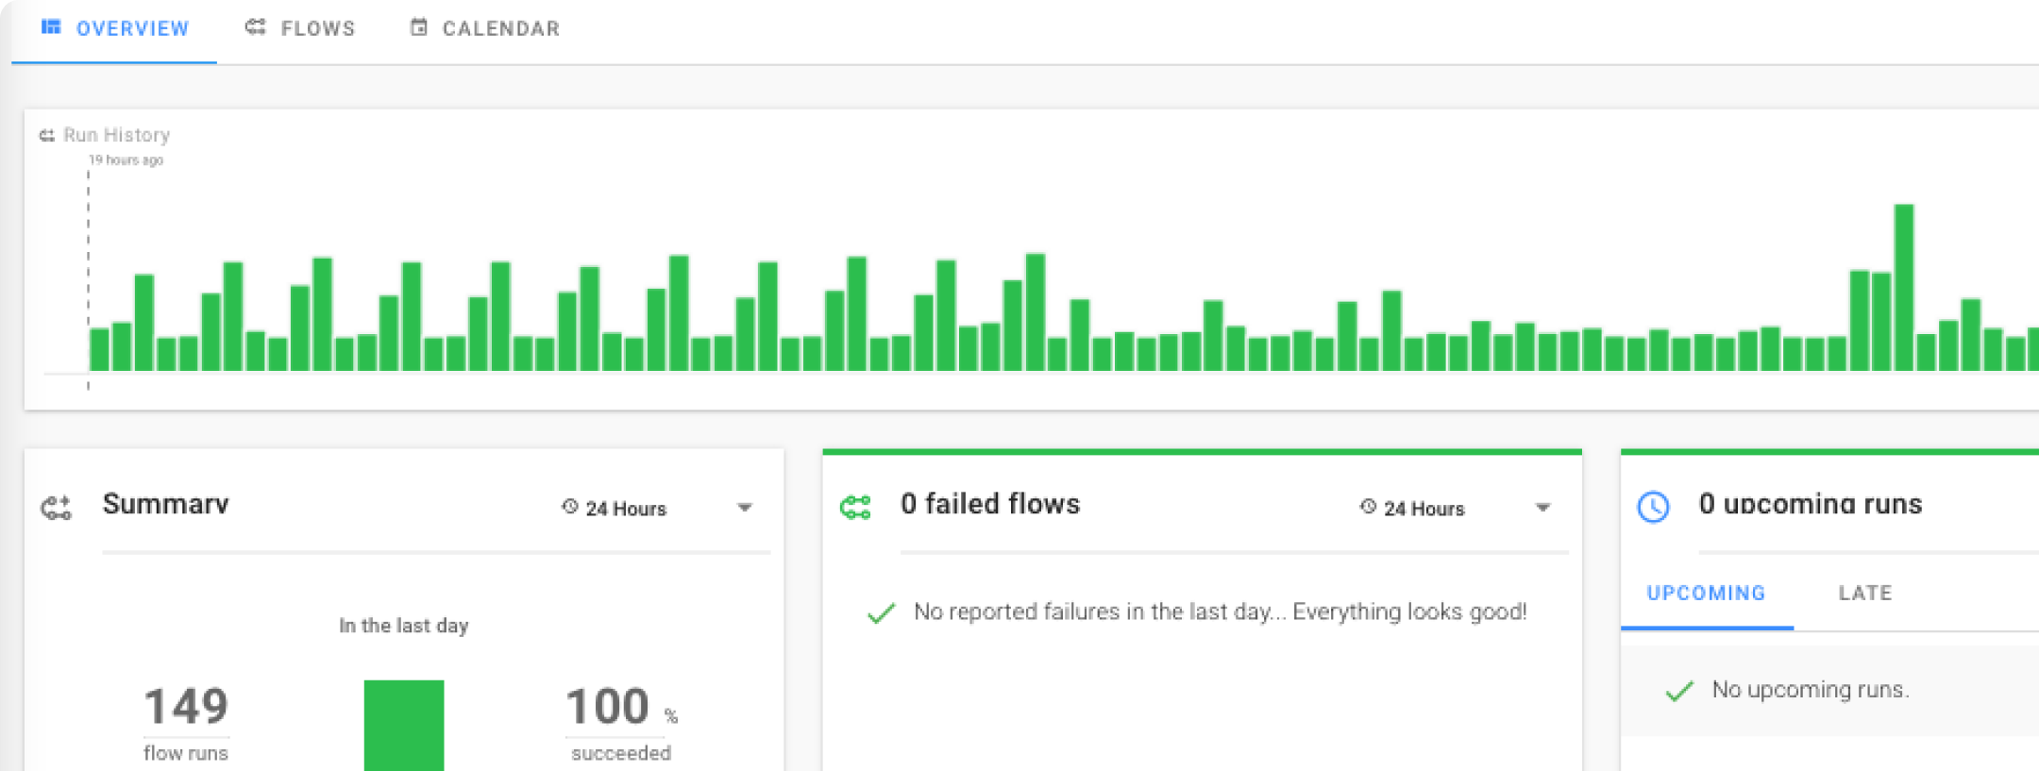Viewport: 2039px width, 771px height.
Task: Click the checkmark beside No upcoming runs
Action: pos(1679,691)
